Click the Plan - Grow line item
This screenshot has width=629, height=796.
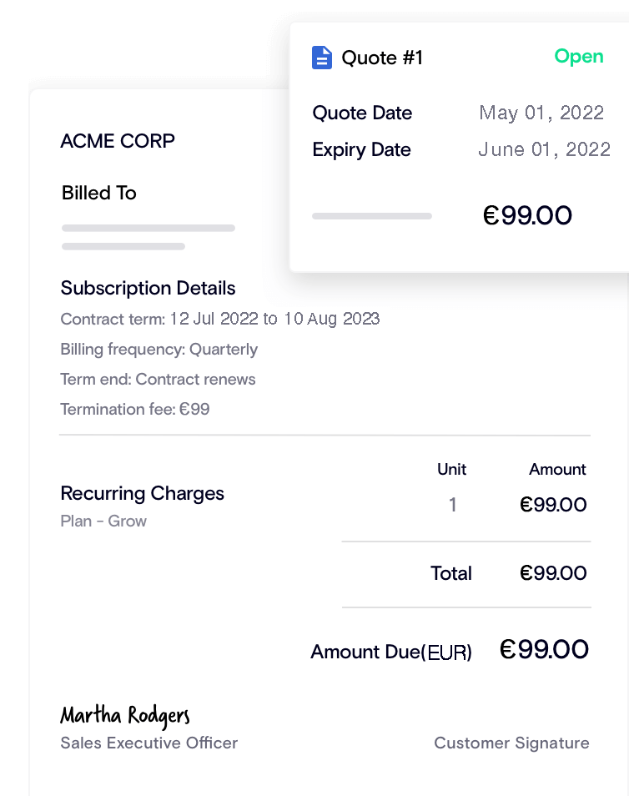pyautogui.click(x=103, y=521)
